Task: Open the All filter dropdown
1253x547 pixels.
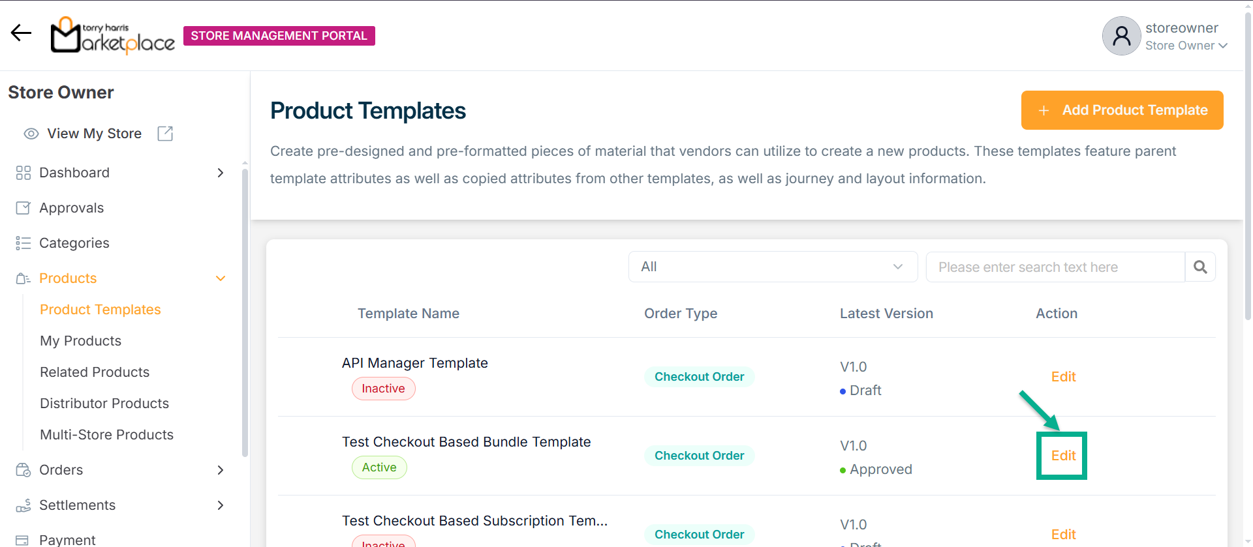Action: coord(773,267)
